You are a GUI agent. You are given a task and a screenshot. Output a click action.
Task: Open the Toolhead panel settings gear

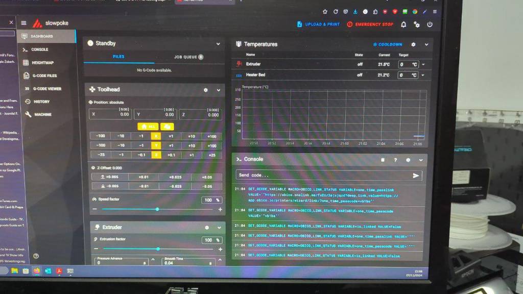point(206,90)
